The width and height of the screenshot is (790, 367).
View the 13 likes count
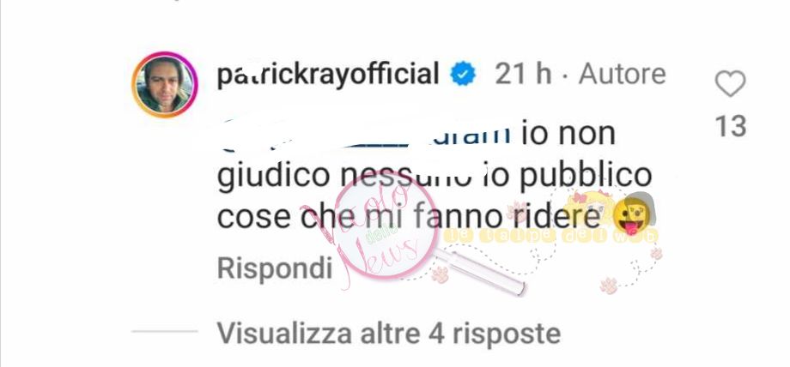tap(731, 126)
